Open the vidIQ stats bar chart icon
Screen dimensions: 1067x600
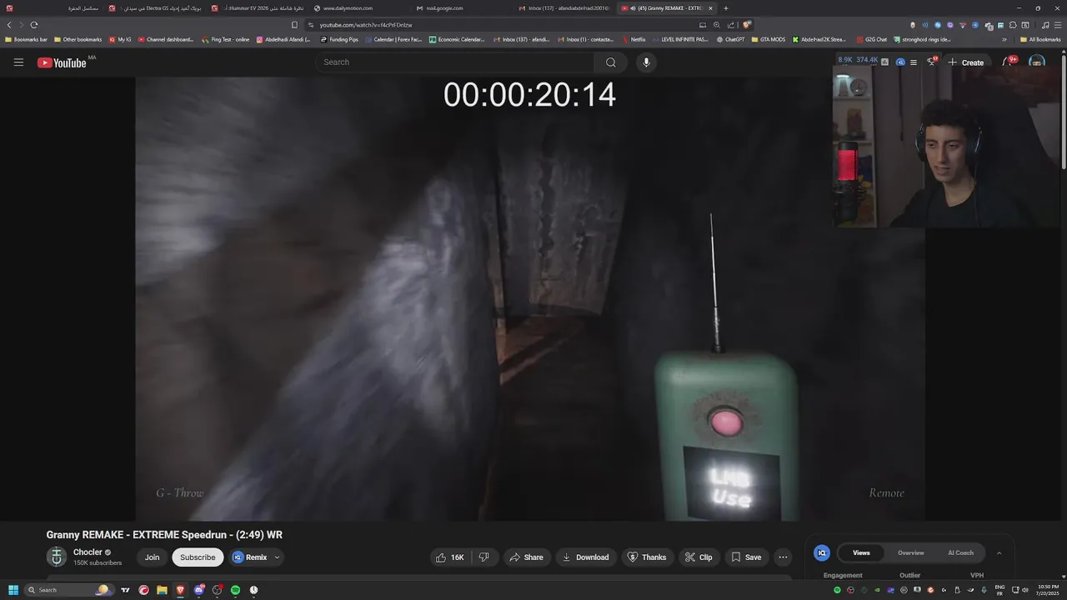pos(884,62)
